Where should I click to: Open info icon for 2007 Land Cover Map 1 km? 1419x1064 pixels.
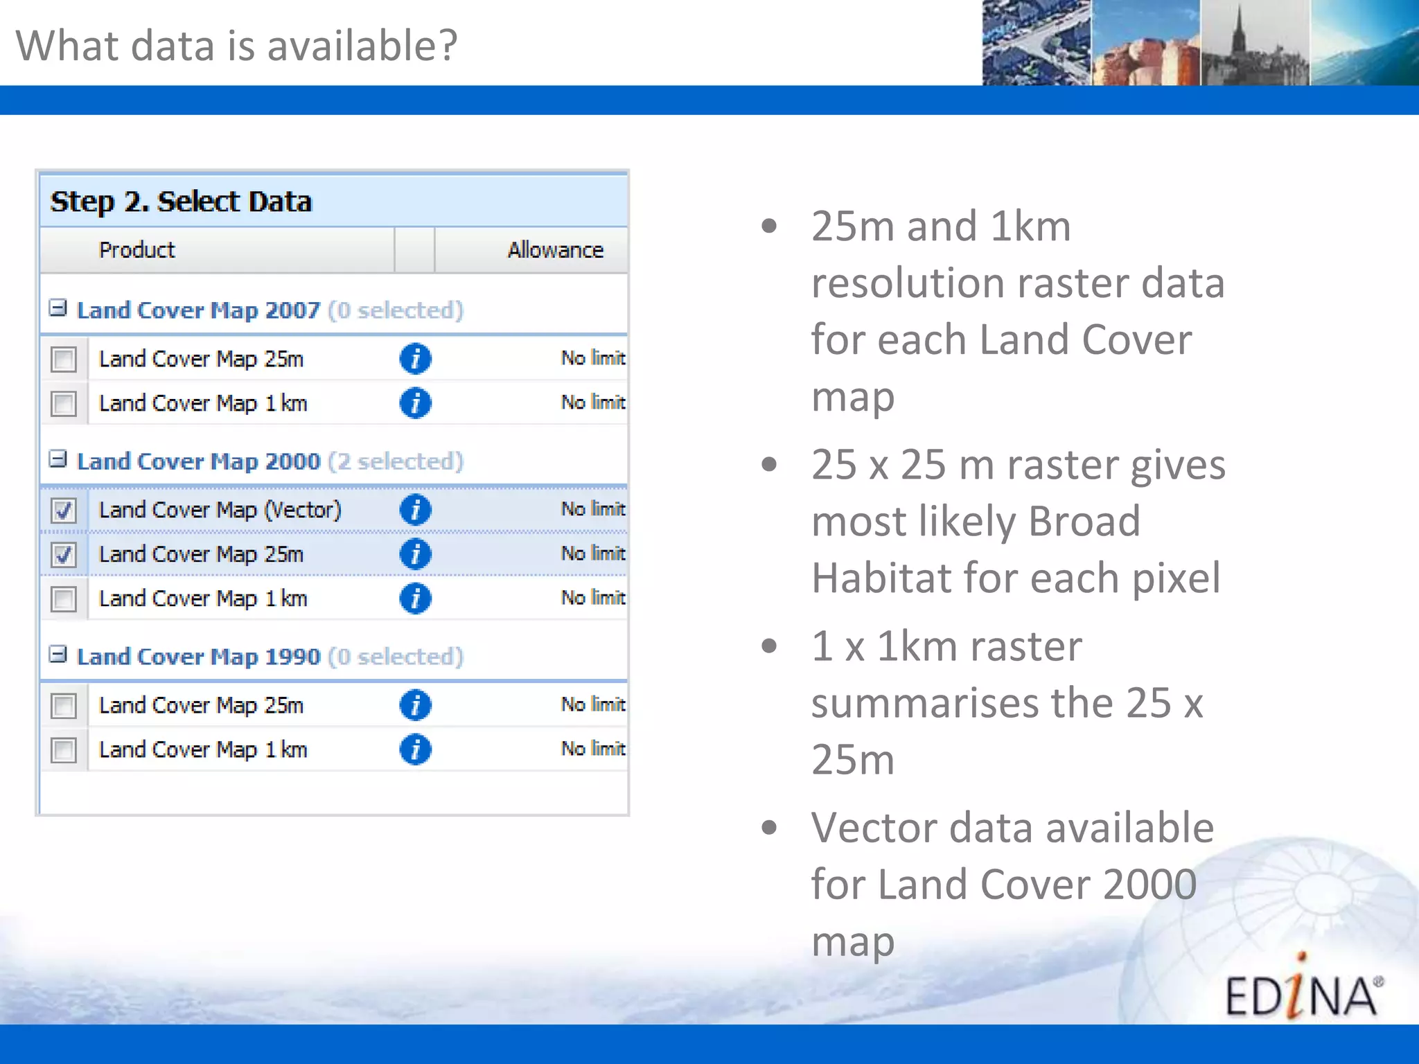point(415,403)
